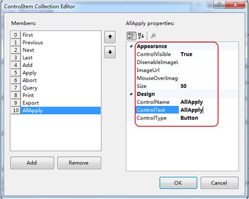Click the ControlVisible property name

click(x=154, y=54)
